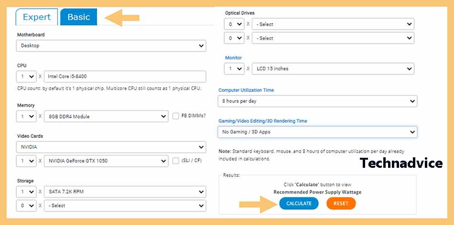Image resolution: width=454 pixels, height=225 pixels.
Task: Open the first optical drive Select dropdown
Action: pos(333,24)
